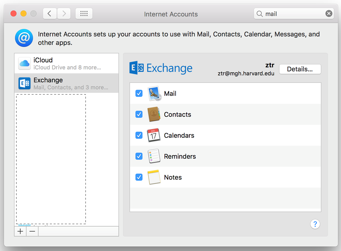Click the Internet Accounts @ icon
Image resolution: width=341 pixels, height=251 pixels.
coord(24,38)
